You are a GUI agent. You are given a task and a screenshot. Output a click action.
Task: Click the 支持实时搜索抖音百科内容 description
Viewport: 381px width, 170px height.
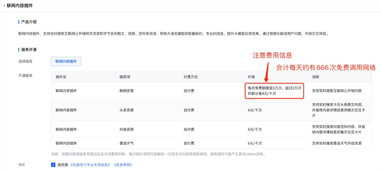tap(338, 130)
